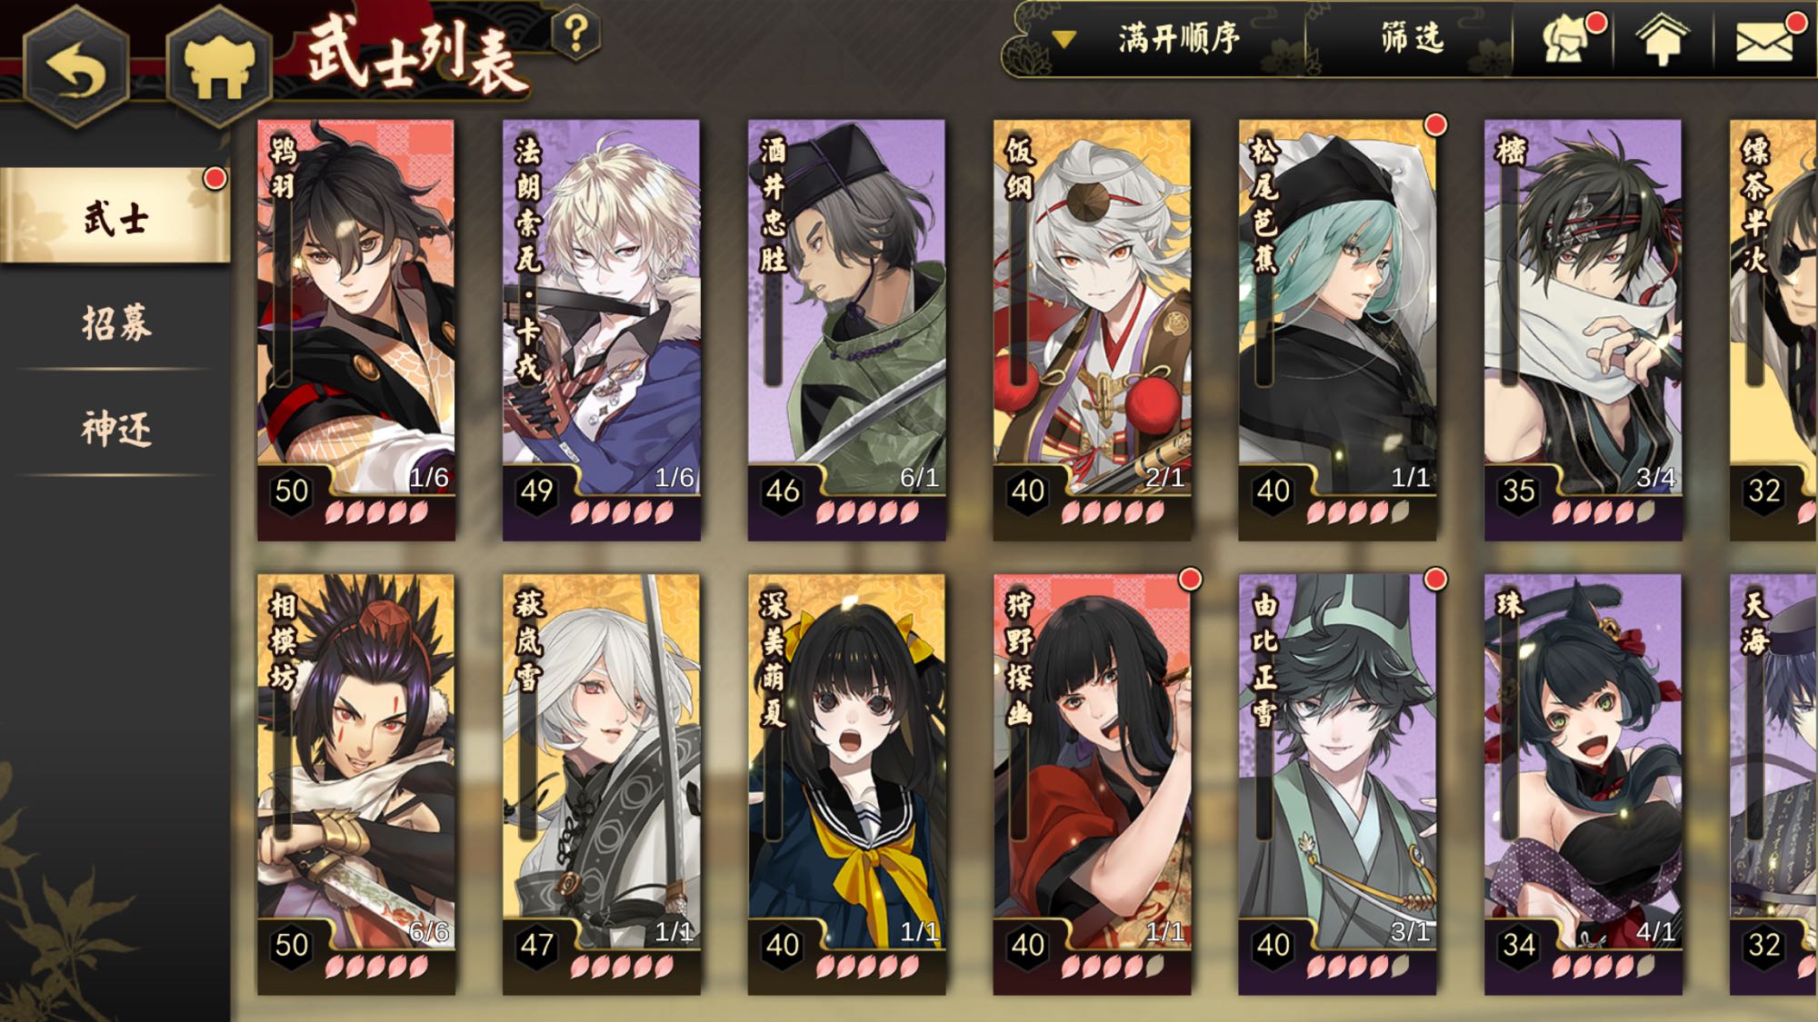Go to the 神还 sidebar tab

pos(116,429)
